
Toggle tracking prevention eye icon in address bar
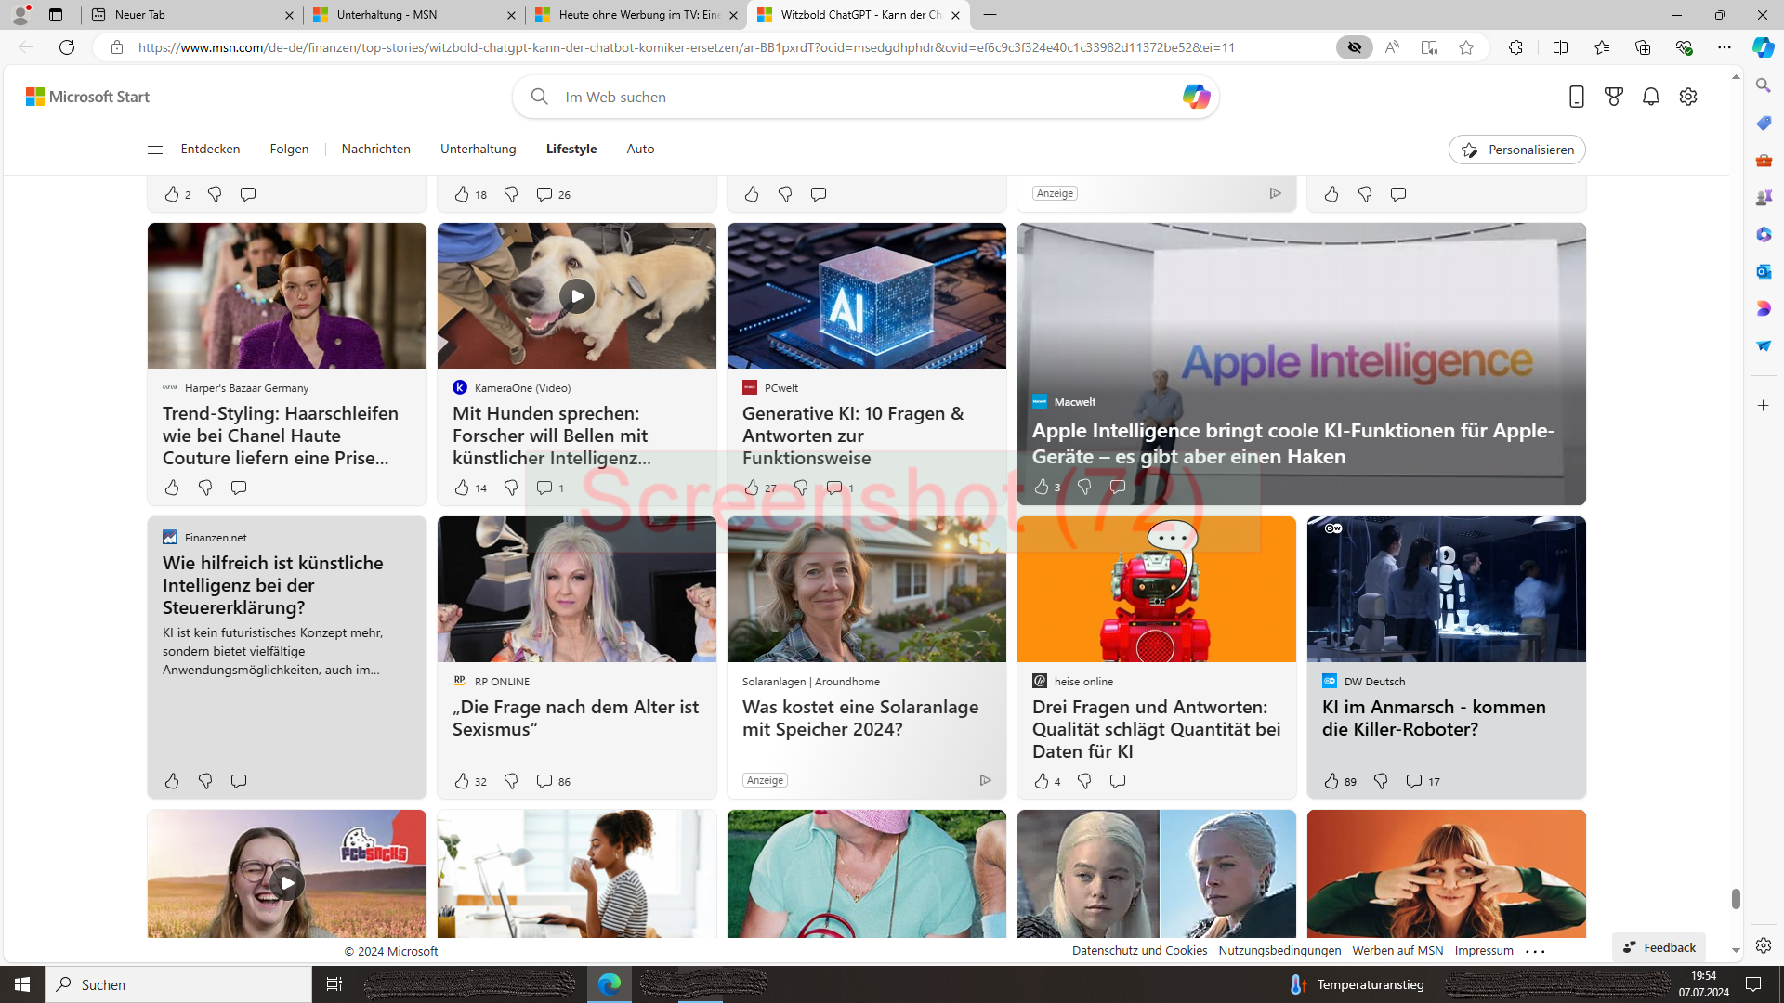(x=1355, y=47)
